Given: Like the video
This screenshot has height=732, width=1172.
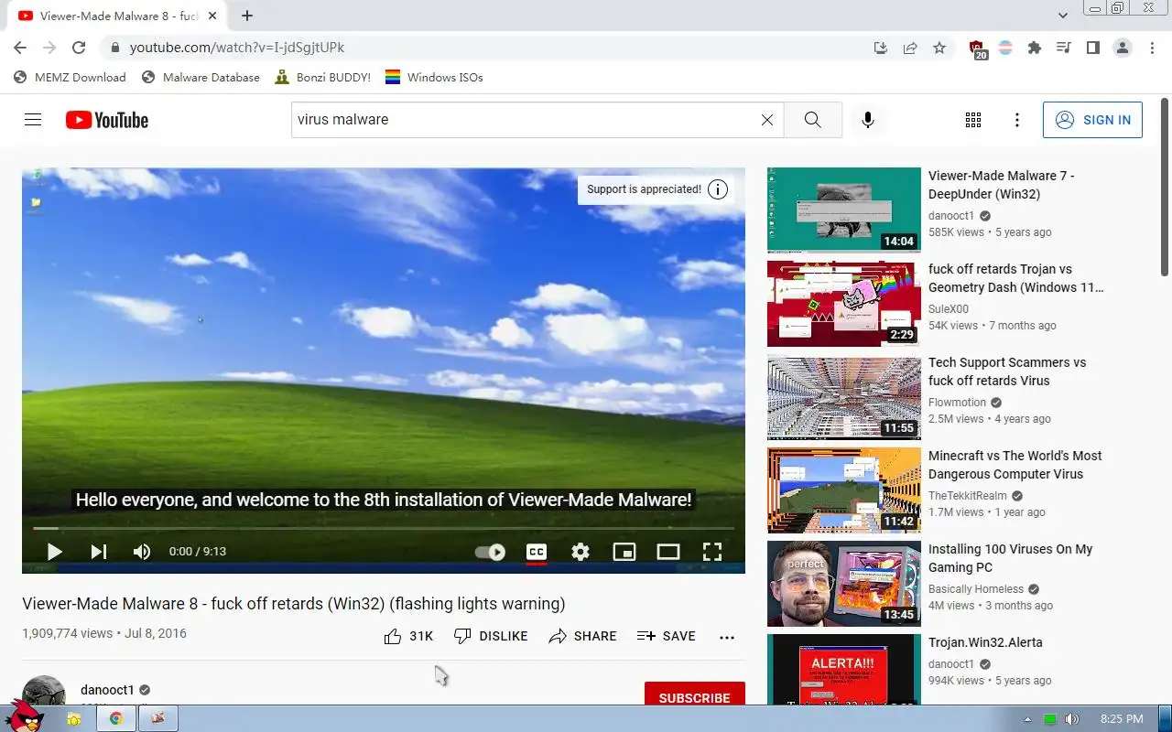Looking at the screenshot, I should point(408,636).
